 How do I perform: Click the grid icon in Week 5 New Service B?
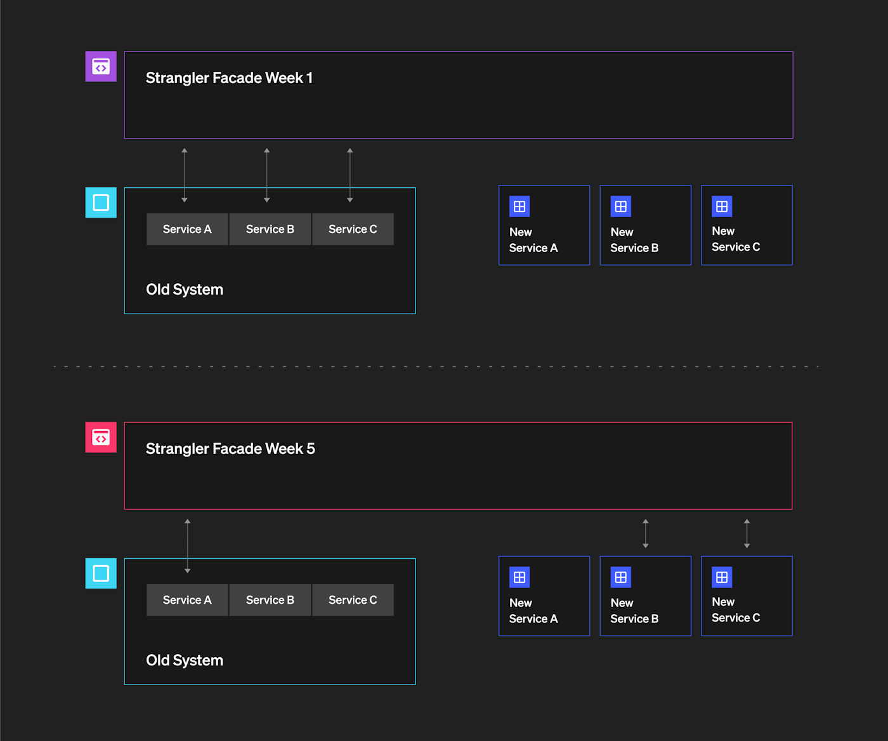620,577
